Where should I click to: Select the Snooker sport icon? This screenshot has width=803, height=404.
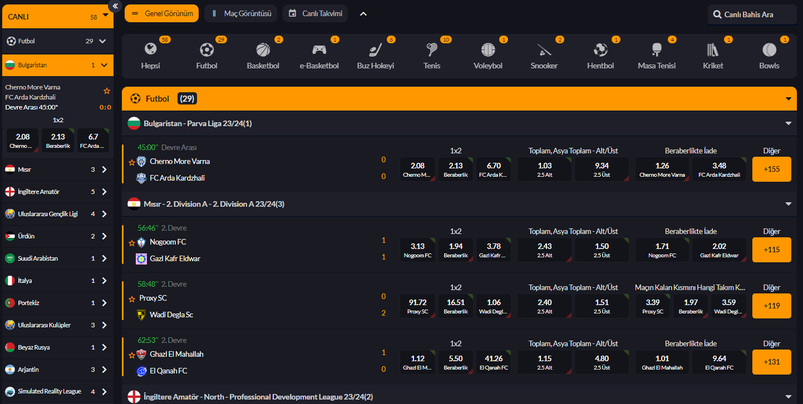(x=544, y=51)
